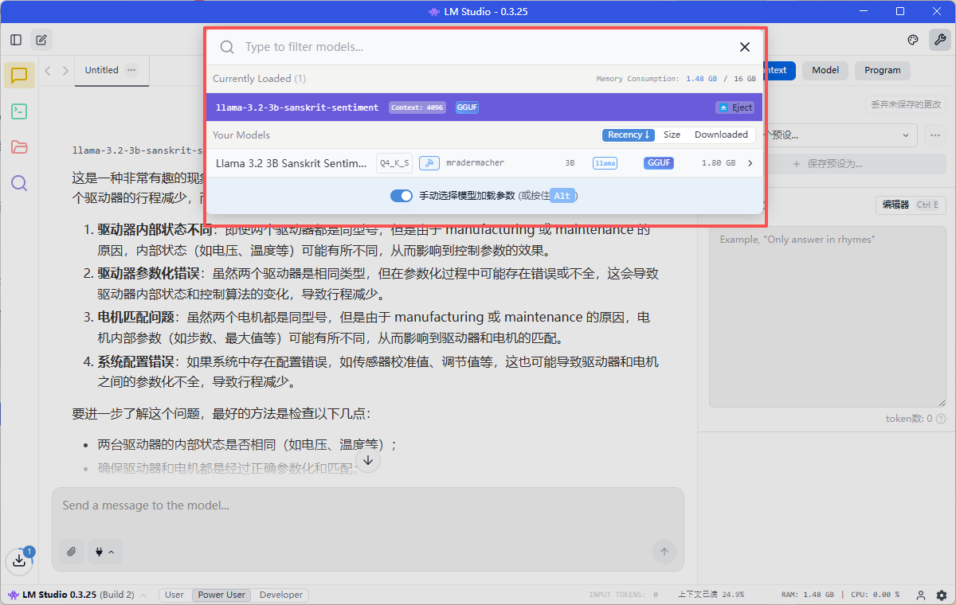Toggle the left sidebar panel icon
The height and width of the screenshot is (605, 956).
[16, 40]
